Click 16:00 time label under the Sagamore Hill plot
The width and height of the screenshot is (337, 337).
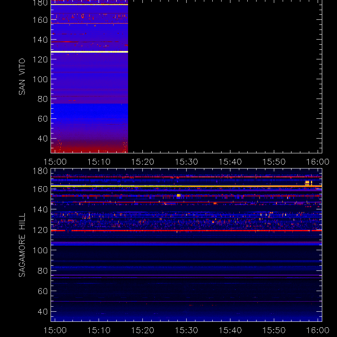318,330
